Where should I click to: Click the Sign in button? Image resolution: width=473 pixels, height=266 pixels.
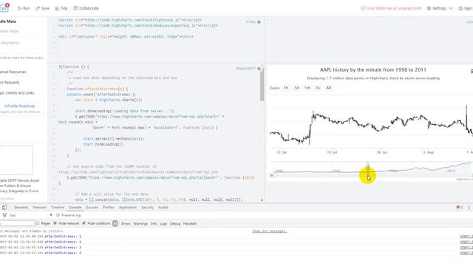(466, 8)
